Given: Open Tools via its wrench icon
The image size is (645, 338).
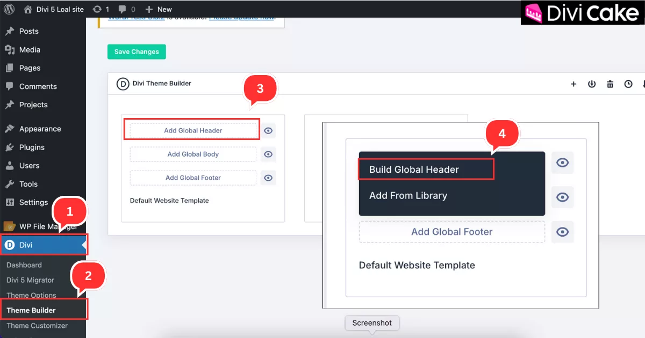Looking at the screenshot, I should (9, 184).
